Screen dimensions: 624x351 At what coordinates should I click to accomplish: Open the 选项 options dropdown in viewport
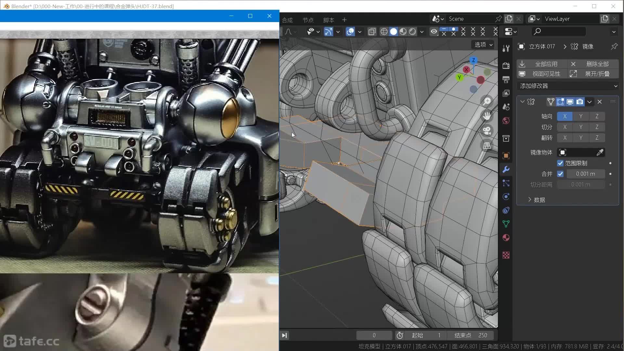[483, 45]
